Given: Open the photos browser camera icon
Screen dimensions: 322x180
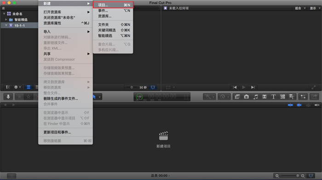Looking at the screenshot, I should coord(246,97).
